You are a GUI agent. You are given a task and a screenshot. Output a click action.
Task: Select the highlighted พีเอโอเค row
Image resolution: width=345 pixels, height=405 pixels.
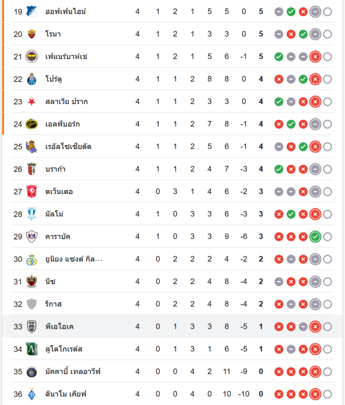click(172, 326)
